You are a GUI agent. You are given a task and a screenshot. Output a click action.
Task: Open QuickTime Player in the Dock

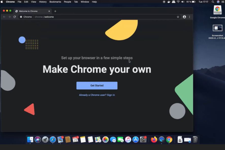162,140
